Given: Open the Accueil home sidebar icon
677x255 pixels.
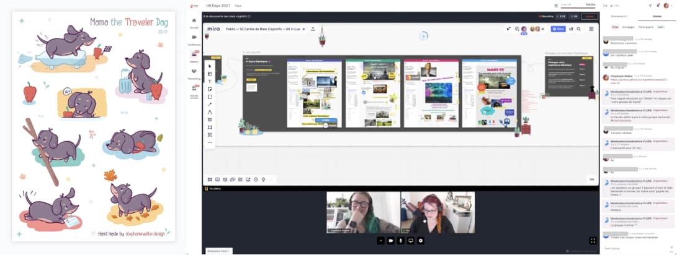Looking at the screenshot, I should coord(194,22).
